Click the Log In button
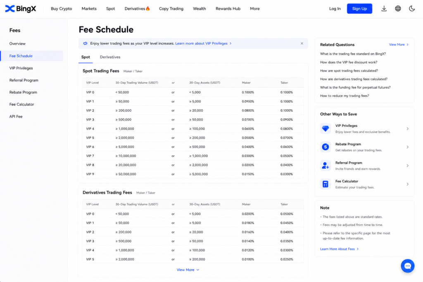 (335, 9)
